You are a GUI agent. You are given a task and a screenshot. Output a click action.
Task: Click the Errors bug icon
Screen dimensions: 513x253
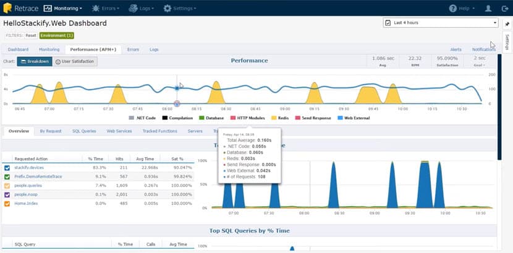click(96, 9)
